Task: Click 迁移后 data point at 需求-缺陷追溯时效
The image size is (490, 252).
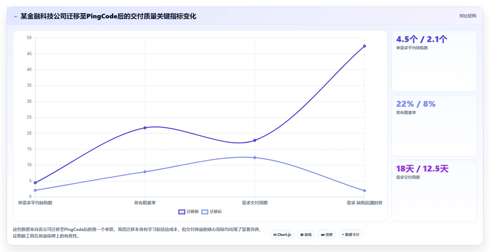Action: click(x=364, y=191)
